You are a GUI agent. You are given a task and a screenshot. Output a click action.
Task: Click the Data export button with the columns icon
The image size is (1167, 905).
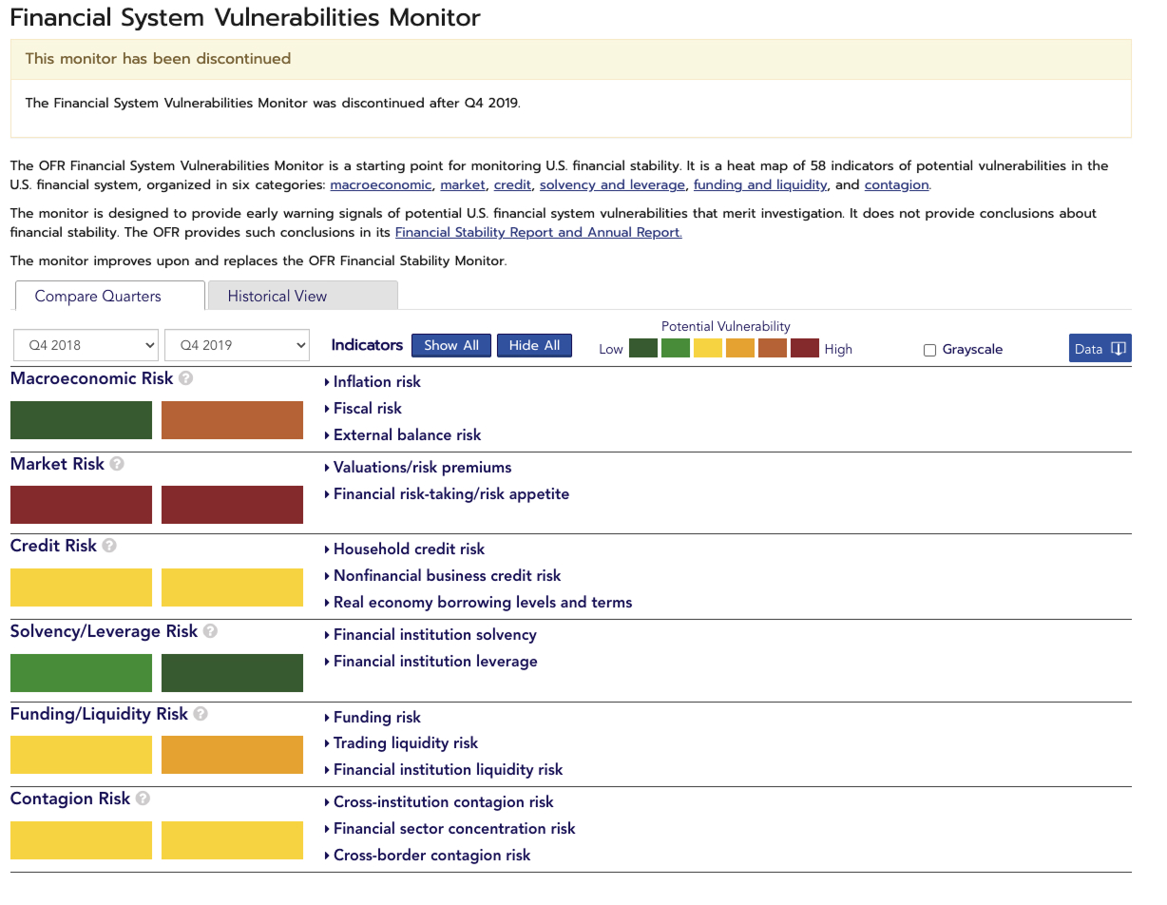click(1100, 348)
